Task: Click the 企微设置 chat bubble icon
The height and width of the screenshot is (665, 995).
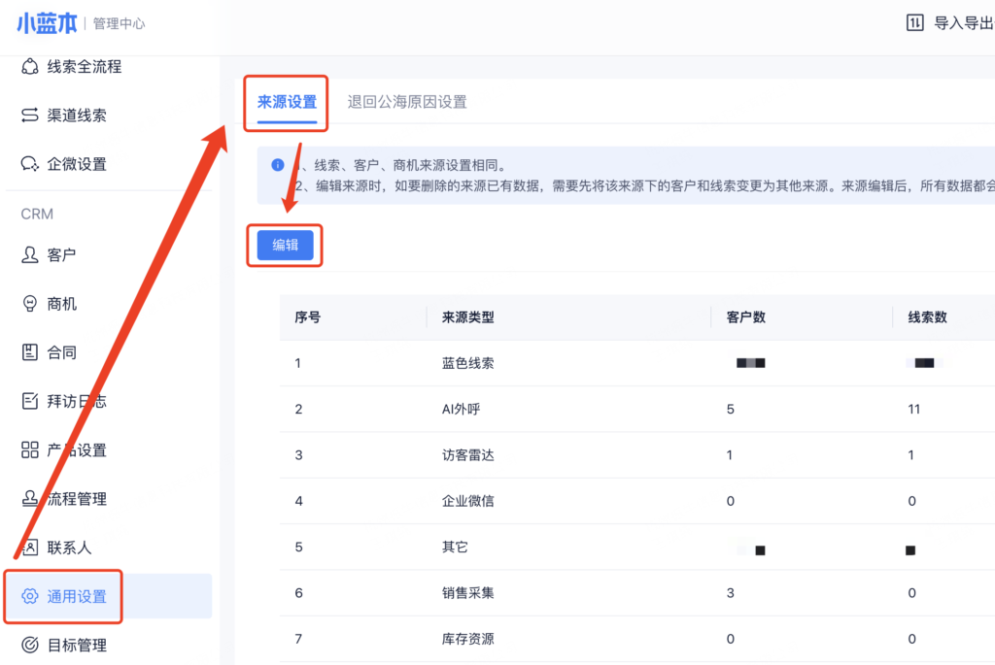Action: 30,164
